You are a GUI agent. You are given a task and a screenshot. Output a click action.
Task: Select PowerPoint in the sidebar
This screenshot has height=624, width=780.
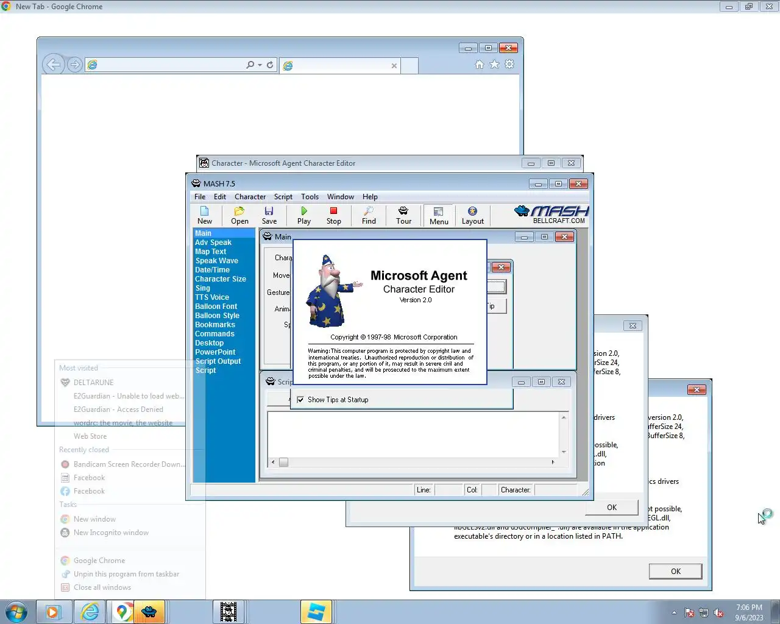[x=214, y=352]
